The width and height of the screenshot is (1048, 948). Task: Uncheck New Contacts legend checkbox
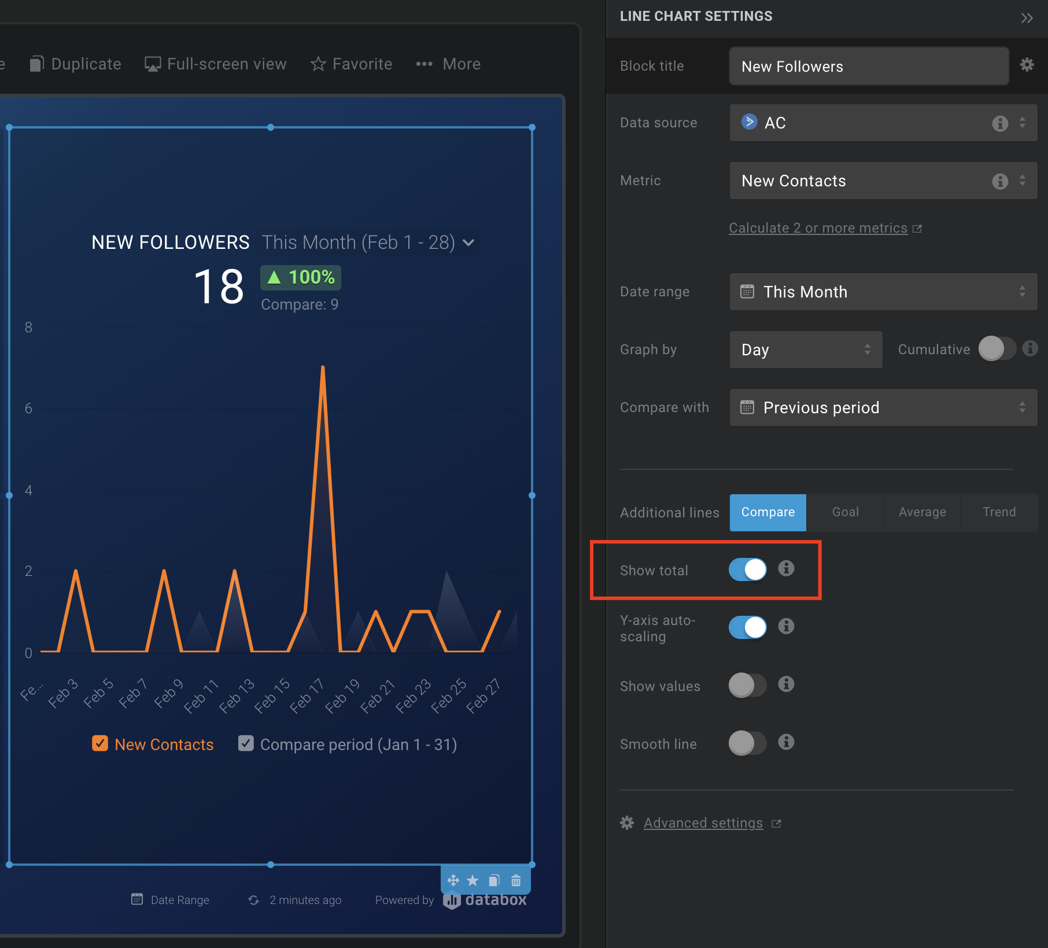pos(100,744)
